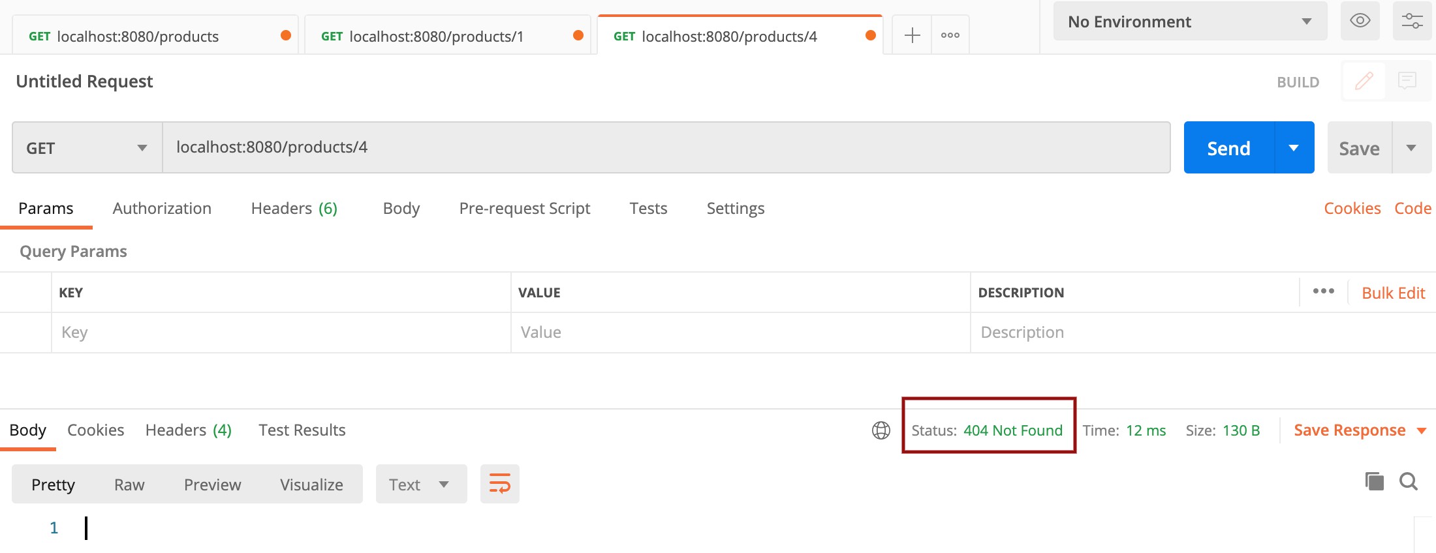1436x553 pixels.
Task: Click the request URL input field
Action: (666, 147)
